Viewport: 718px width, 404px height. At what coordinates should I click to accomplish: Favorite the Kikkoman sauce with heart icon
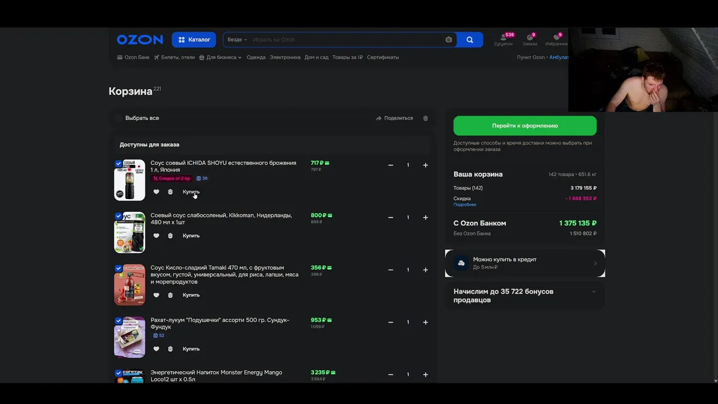[x=156, y=236]
